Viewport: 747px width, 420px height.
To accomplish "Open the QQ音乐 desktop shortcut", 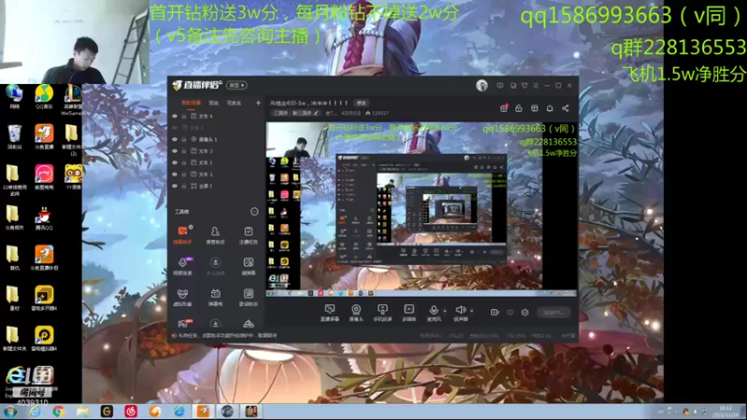I will pyautogui.click(x=44, y=97).
